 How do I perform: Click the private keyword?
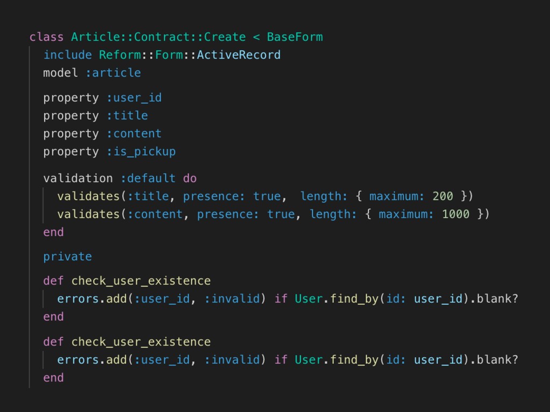67,257
